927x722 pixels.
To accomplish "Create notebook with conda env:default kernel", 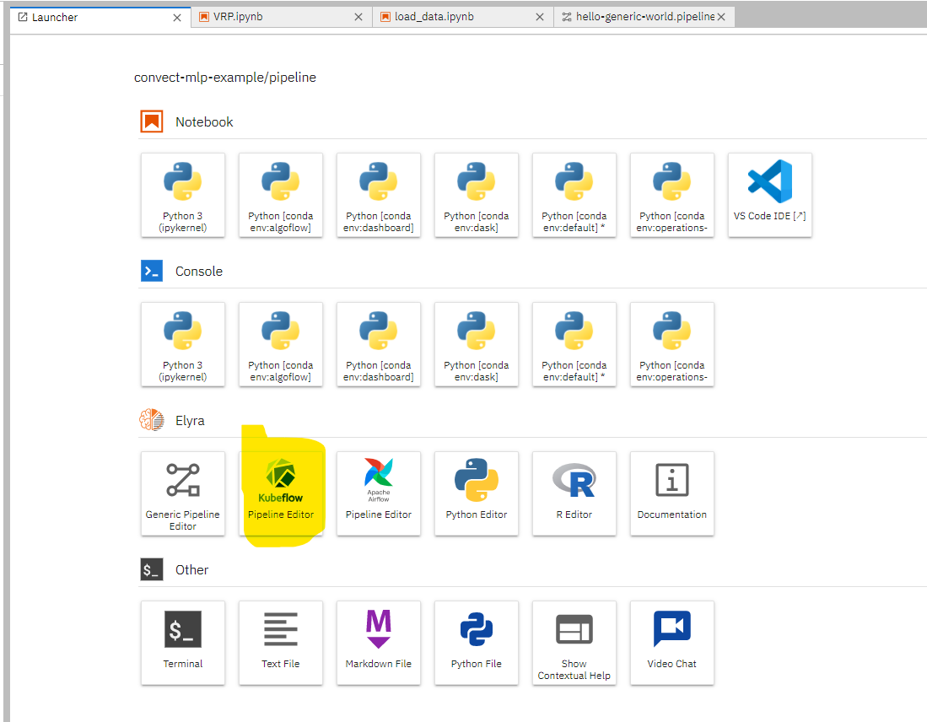I will [x=574, y=195].
